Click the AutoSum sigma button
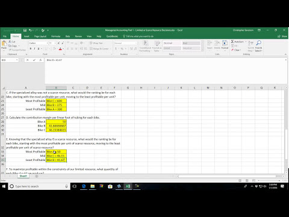 (237, 42)
